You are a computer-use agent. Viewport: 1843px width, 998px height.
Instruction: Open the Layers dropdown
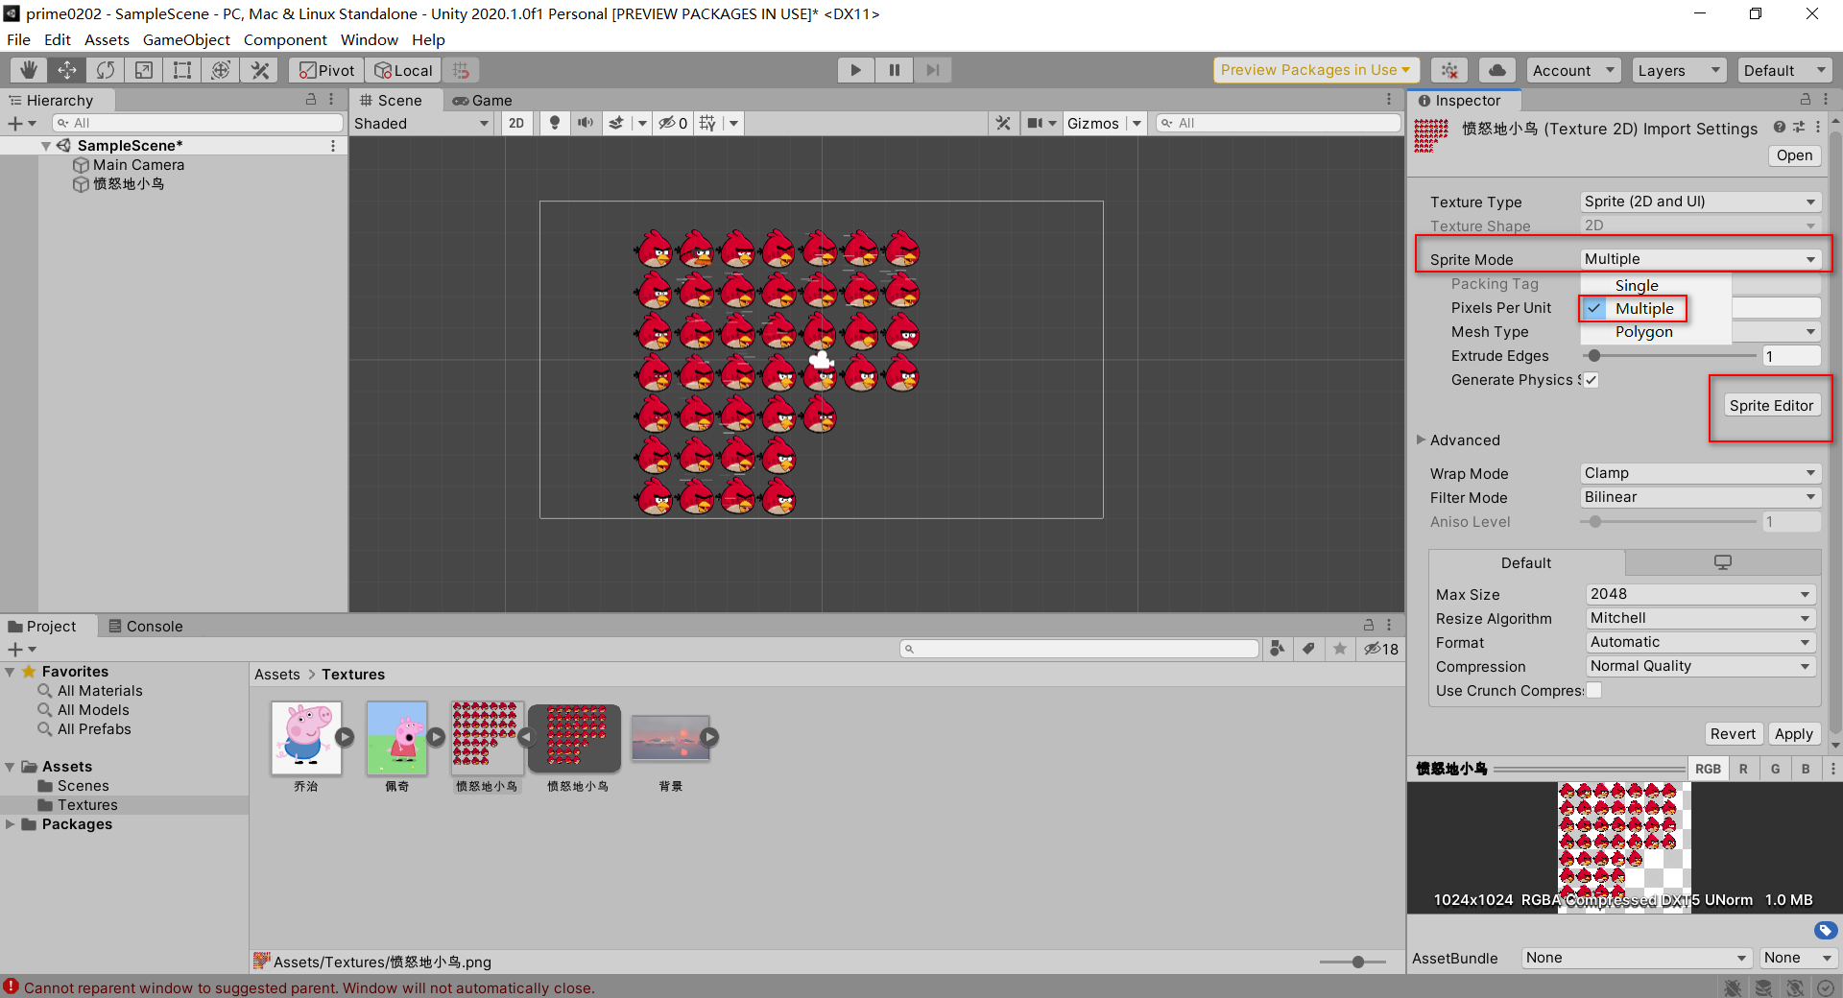1678,70
